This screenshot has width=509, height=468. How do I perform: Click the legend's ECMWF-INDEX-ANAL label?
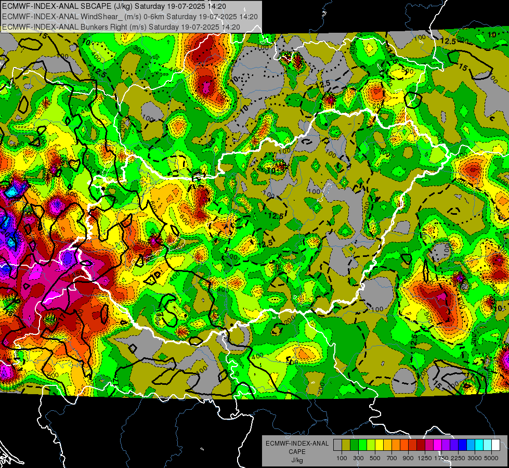(297, 444)
